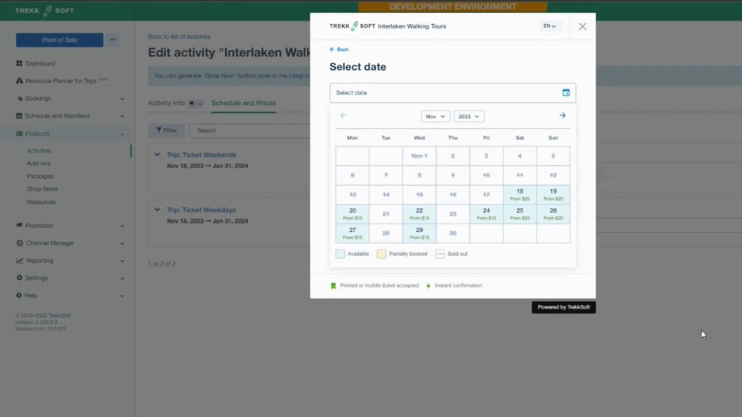Open the Help menu in the sidebar
Image resolution: width=742 pixels, height=417 pixels.
tap(19, 294)
